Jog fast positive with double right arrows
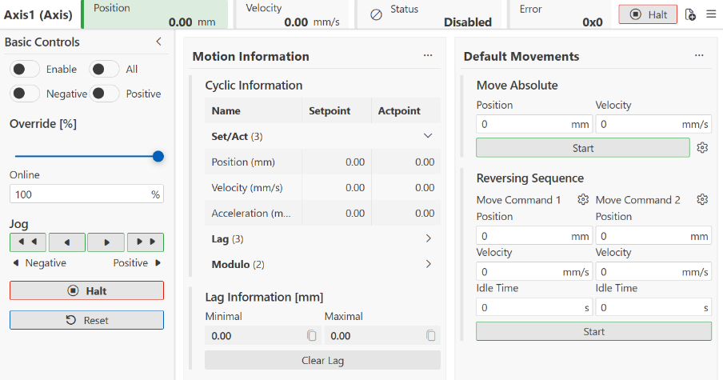 click(x=146, y=242)
